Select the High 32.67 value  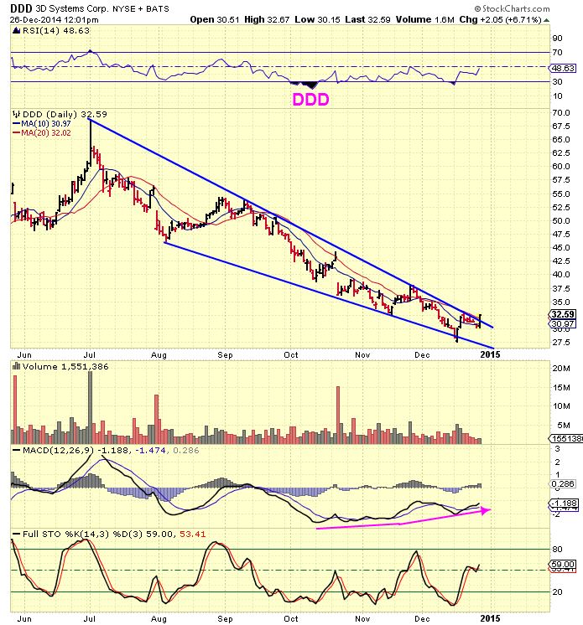(267, 19)
